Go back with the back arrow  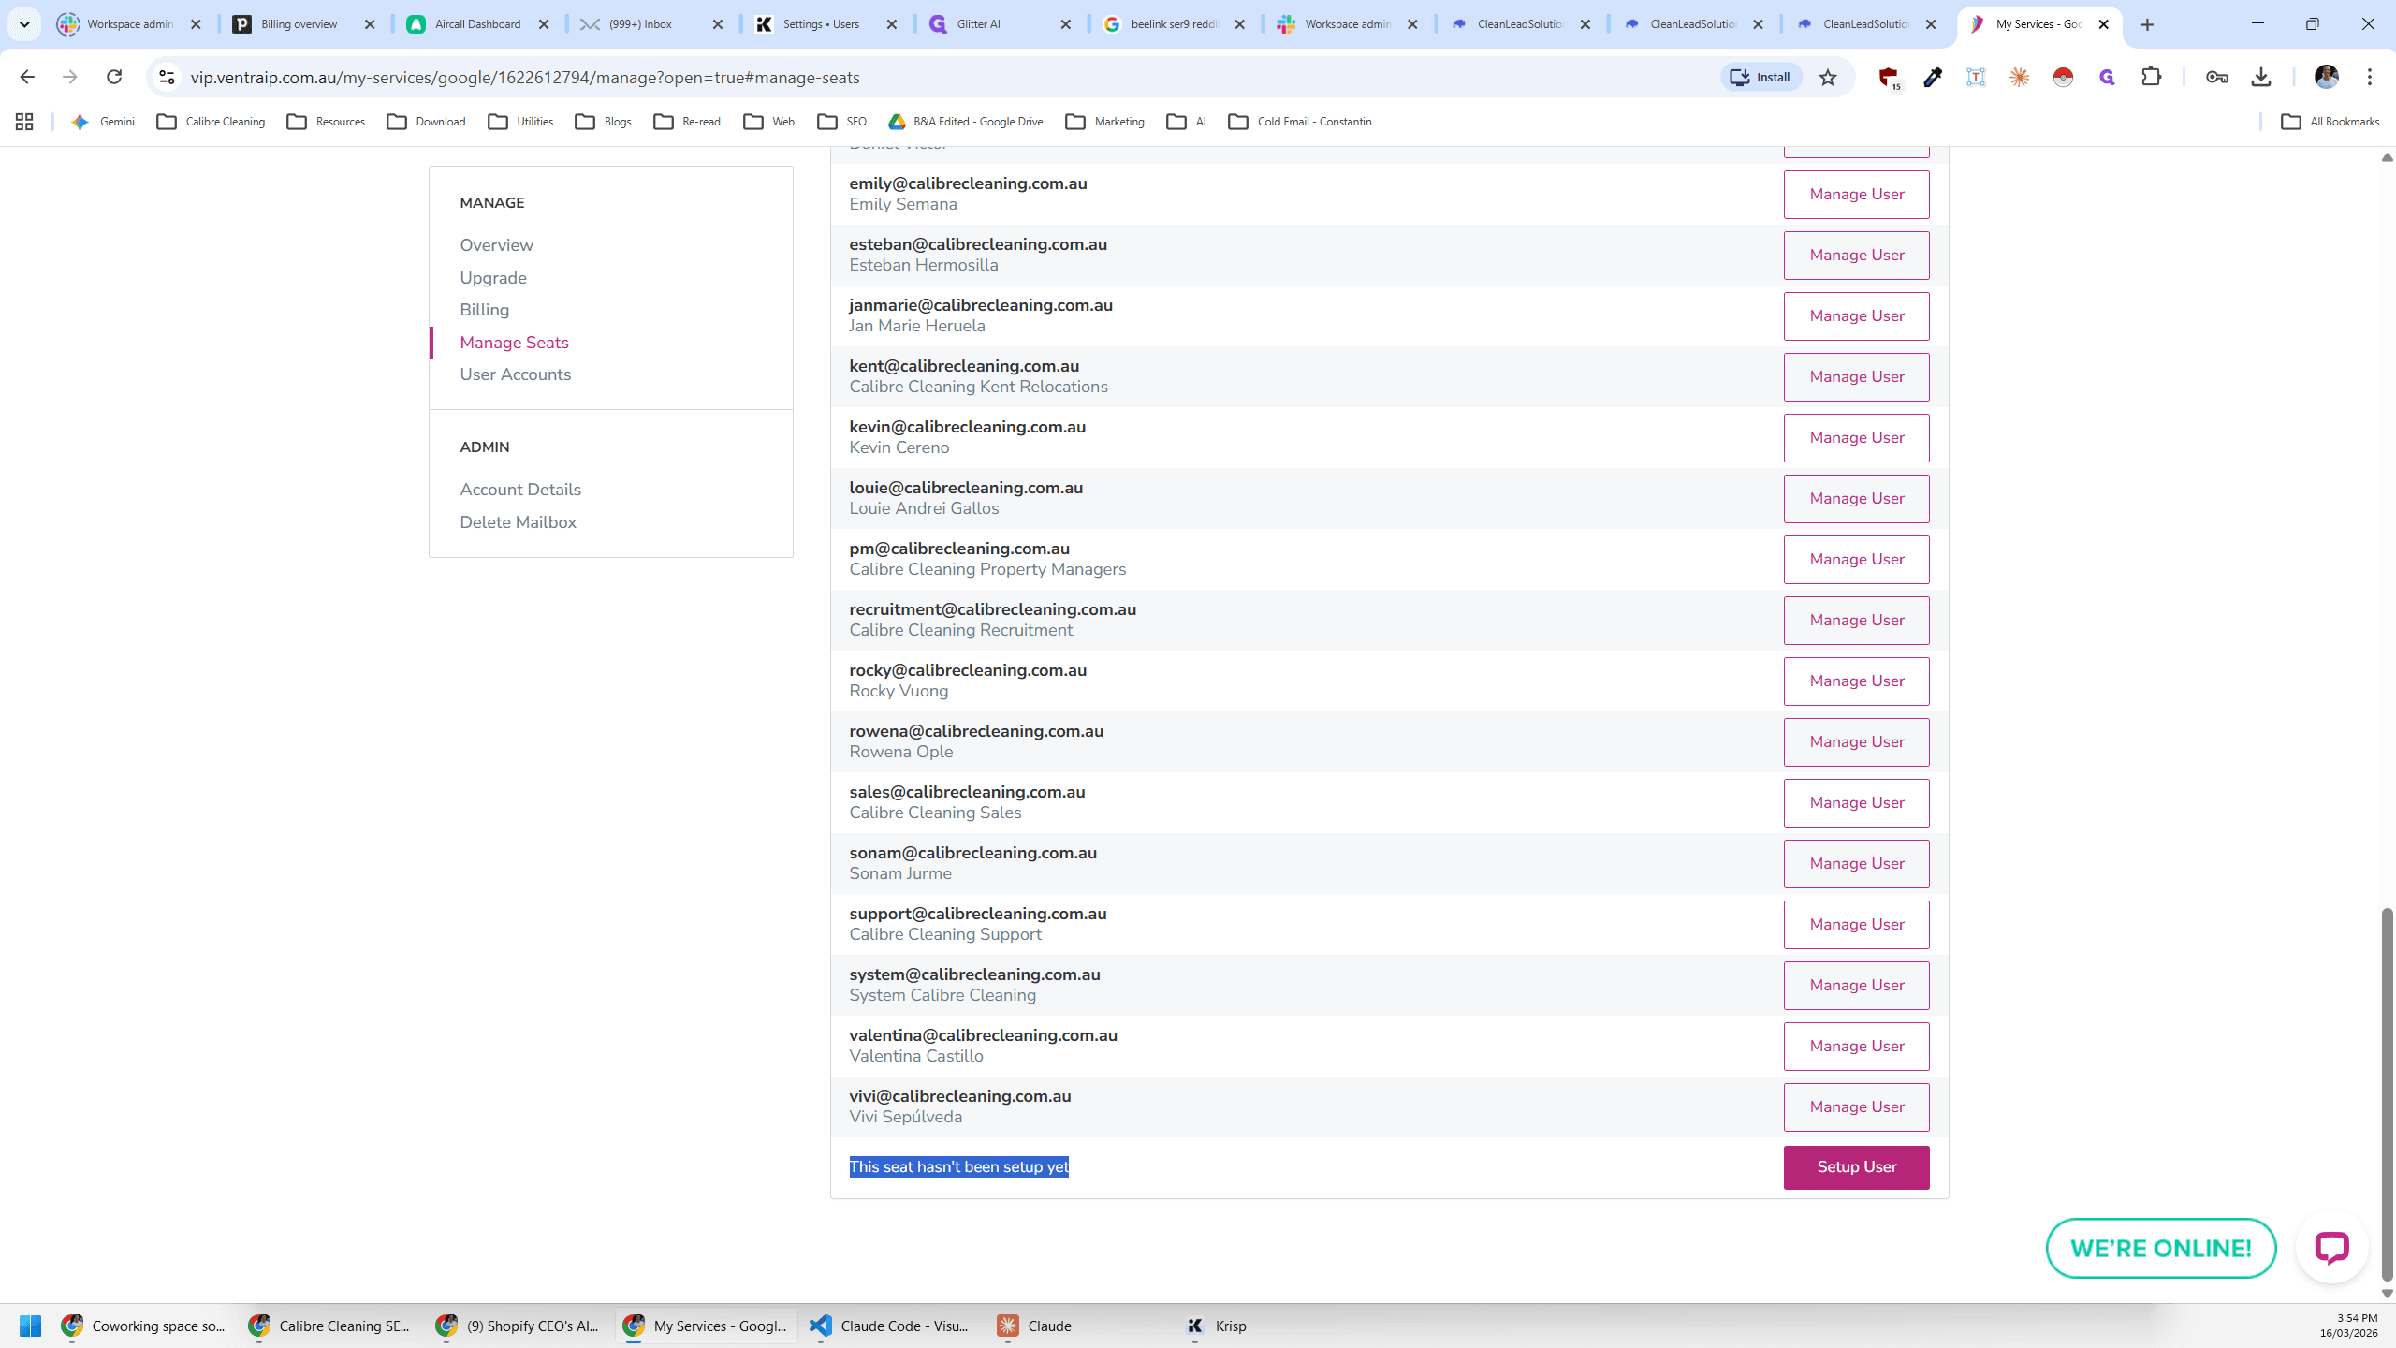26,77
